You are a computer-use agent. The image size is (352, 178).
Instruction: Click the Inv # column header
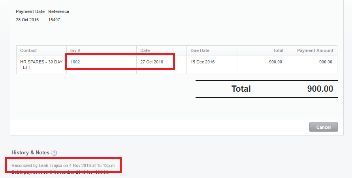coord(75,50)
